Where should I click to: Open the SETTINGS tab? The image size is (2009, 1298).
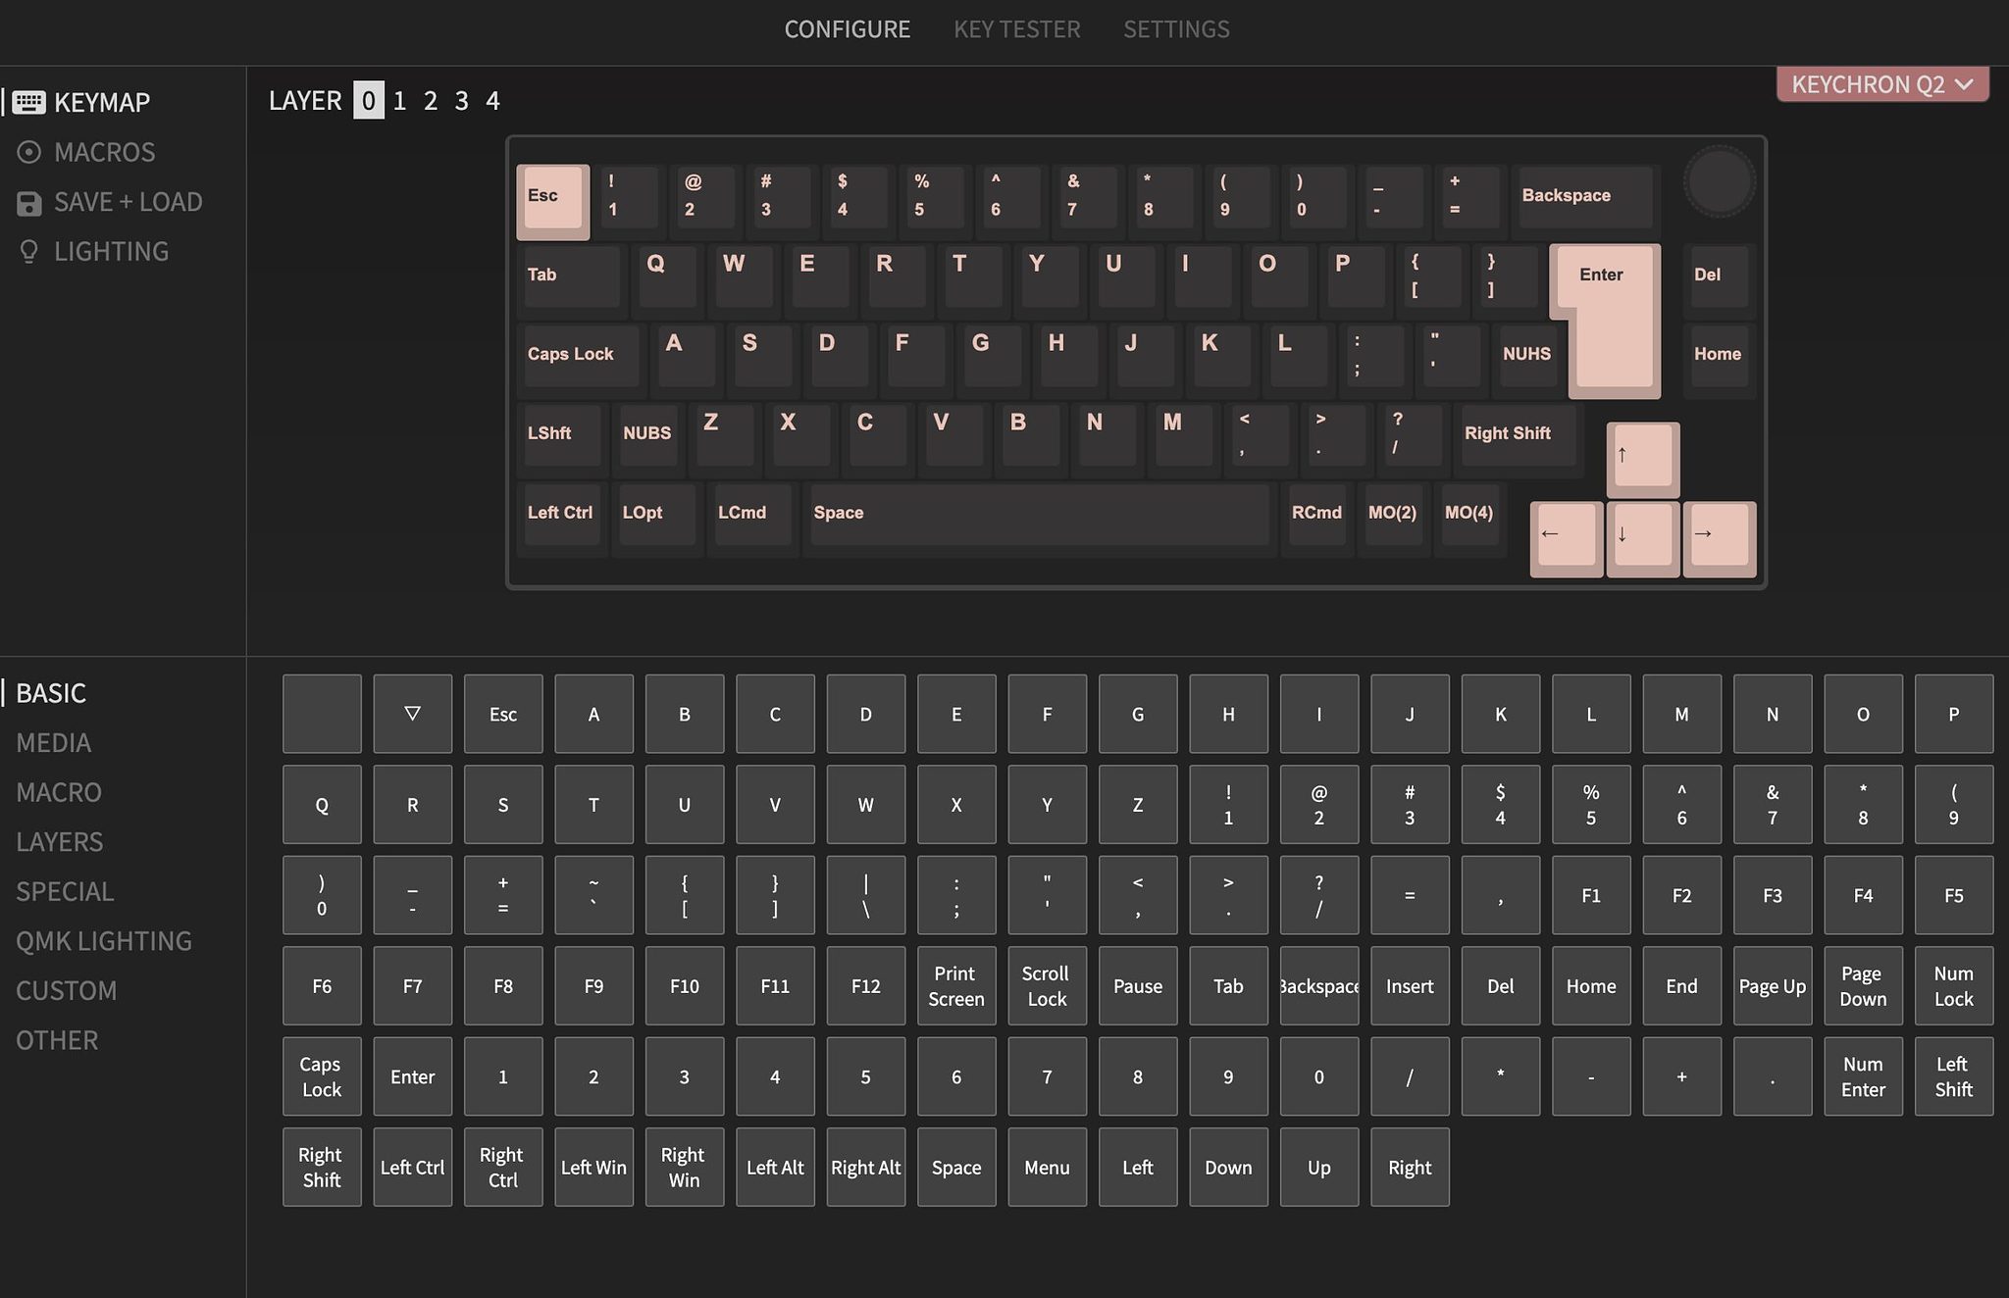pos(1175,28)
